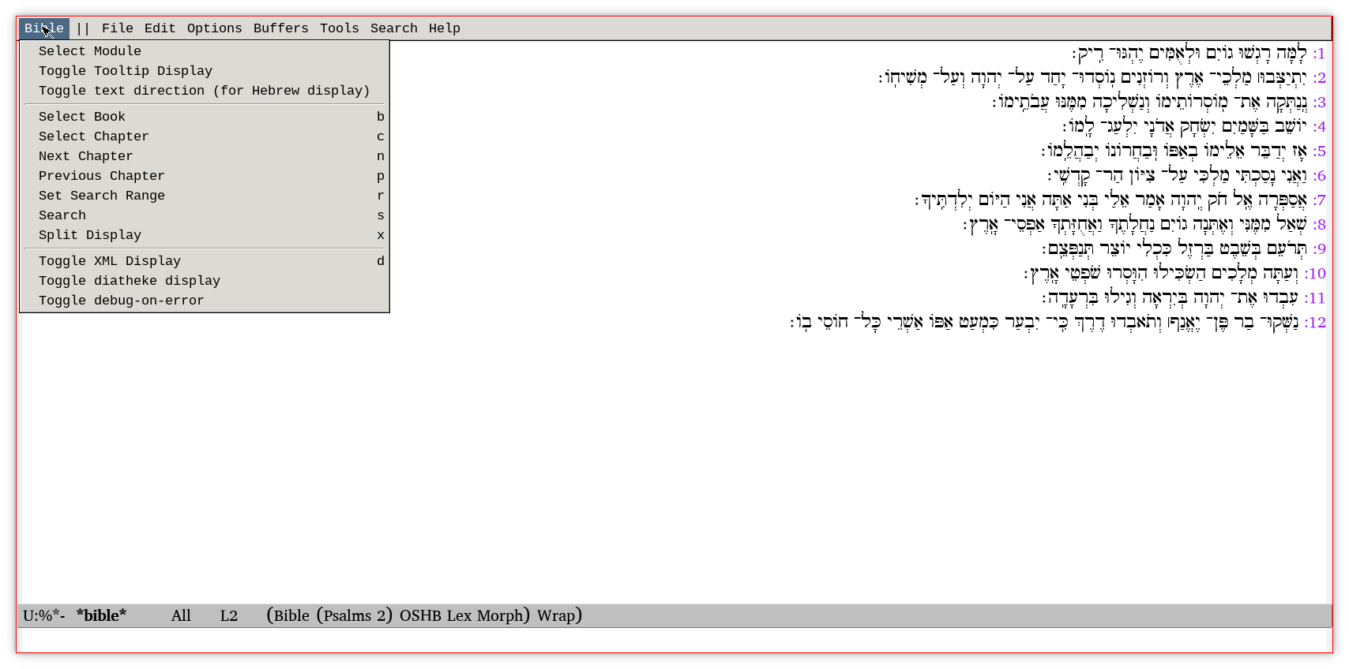Choose Select Module from Bible menu
The width and height of the screenshot is (1349, 669).
(90, 51)
